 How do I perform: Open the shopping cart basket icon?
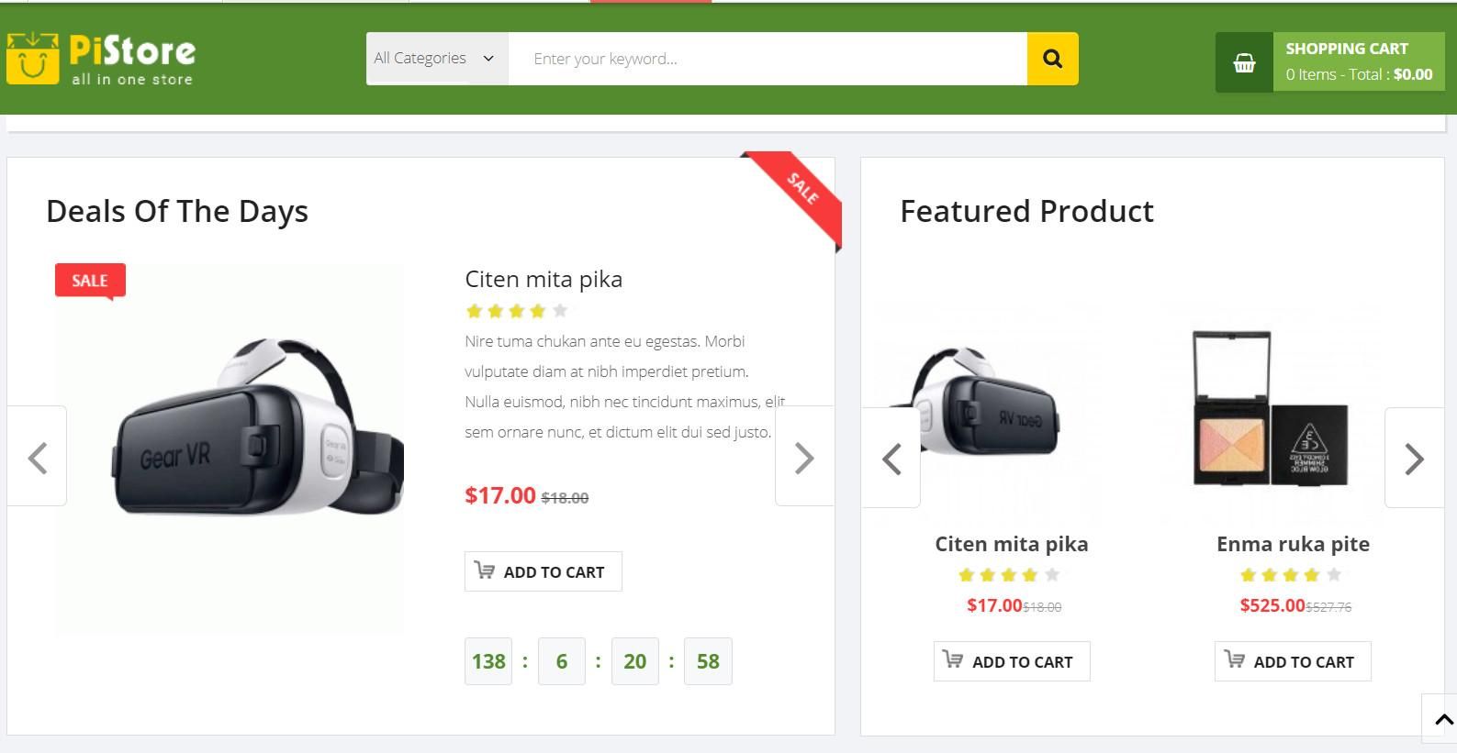click(1243, 61)
